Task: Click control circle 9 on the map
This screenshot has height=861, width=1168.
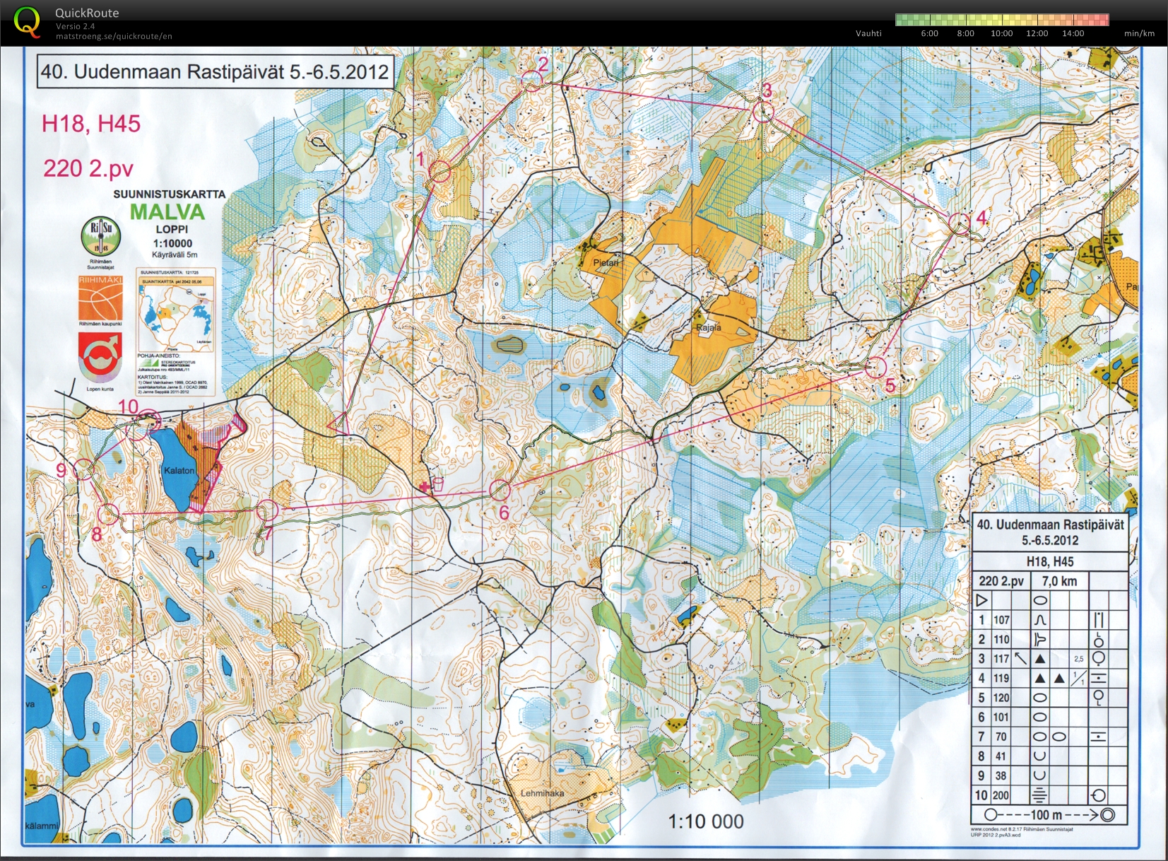Action: 83,469
